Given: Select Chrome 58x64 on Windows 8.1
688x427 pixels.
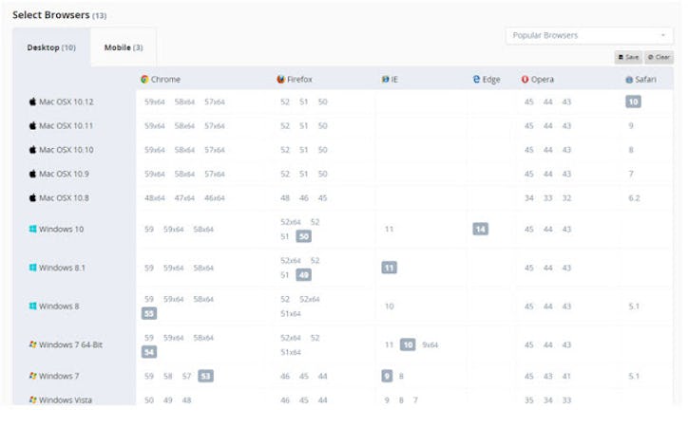Looking at the screenshot, I should point(203,268).
